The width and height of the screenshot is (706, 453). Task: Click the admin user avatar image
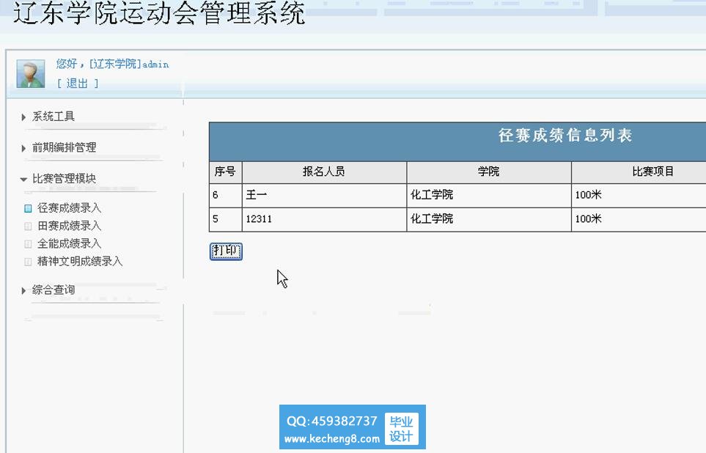click(x=31, y=73)
